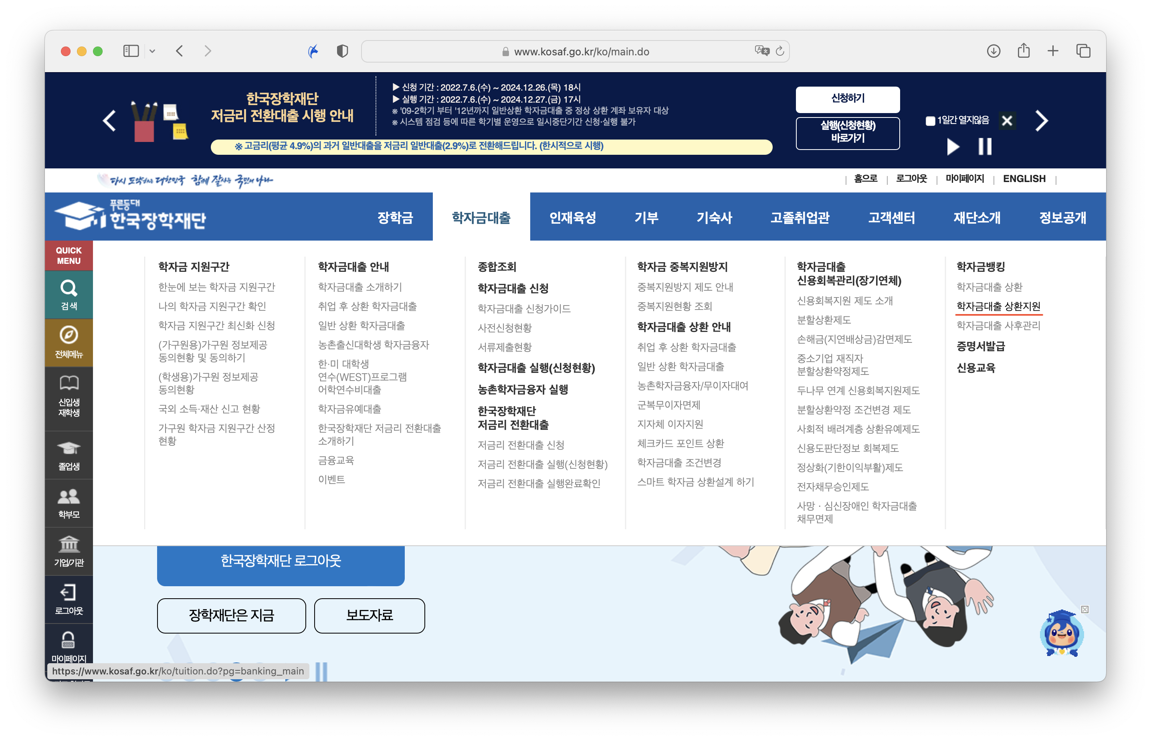The image size is (1151, 741).
Task: Select the 졸업생 graduation cap icon
Action: point(69,448)
